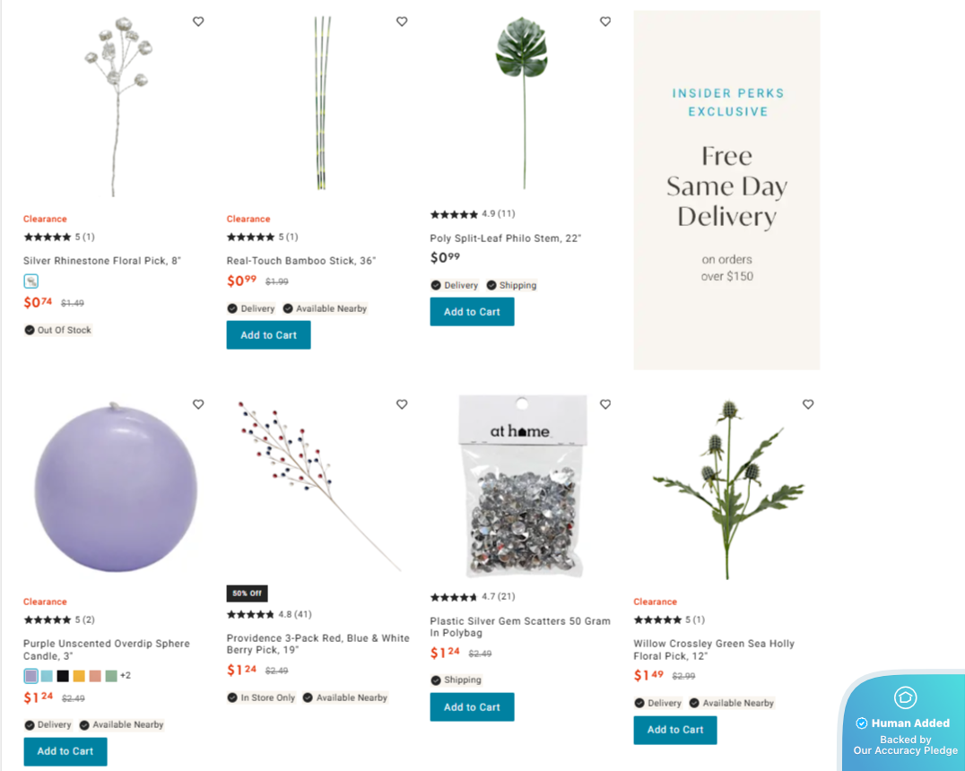Toggle the favorite heart on Plastic Silver Gem Scatters
Viewport: 965px width, 771px height.
(605, 404)
